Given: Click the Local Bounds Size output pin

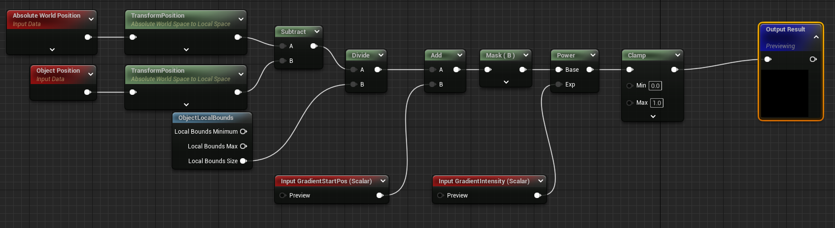Looking at the screenshot, I should click(x=244, y=161).
